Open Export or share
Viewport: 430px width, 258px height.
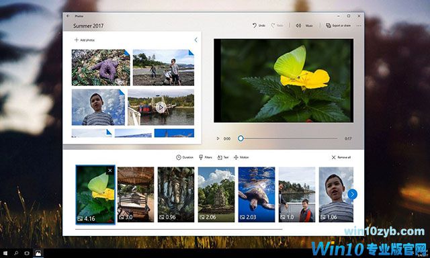[338, 26]
